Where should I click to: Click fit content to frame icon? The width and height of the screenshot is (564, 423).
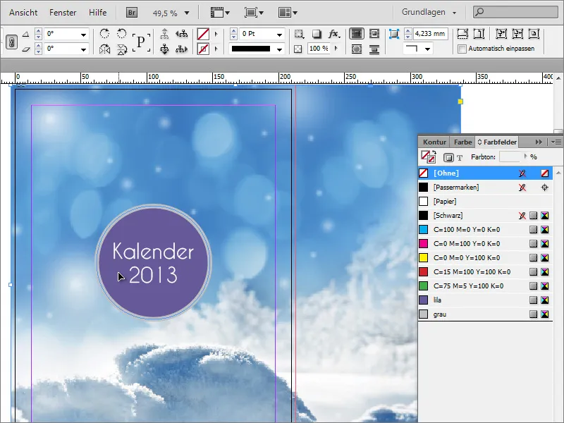click(501, 34)
